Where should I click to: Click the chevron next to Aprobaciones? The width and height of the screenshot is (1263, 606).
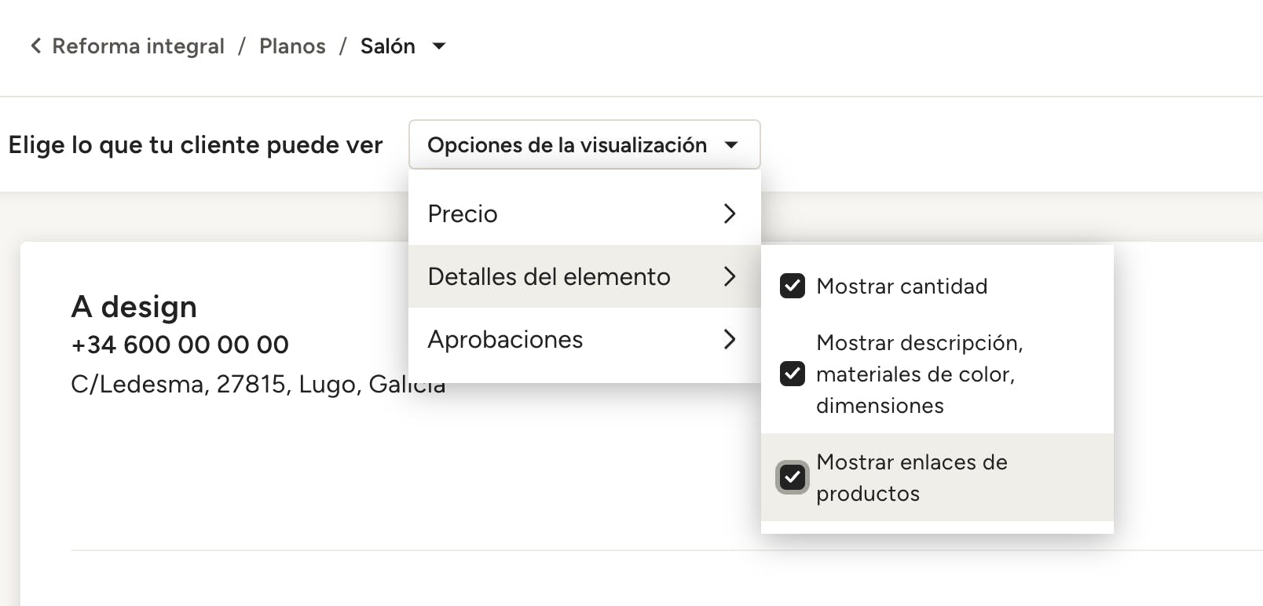[x=730, y=339]
